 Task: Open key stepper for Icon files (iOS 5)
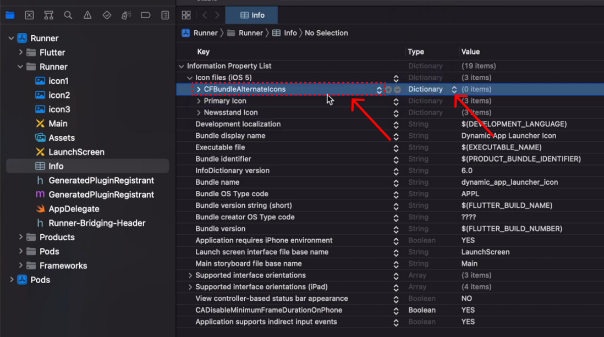click(x=396, y=78)
